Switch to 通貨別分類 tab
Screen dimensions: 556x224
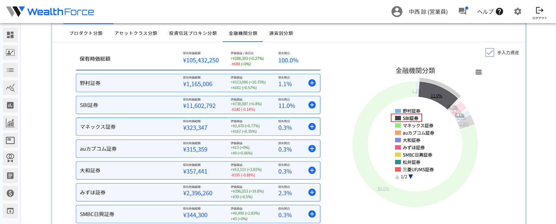pyautogui.click(x=281, y=33)
